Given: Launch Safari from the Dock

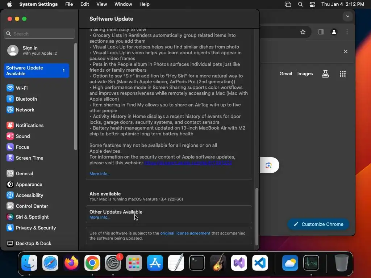Looking at the screenshot, I should click(50, 263).
